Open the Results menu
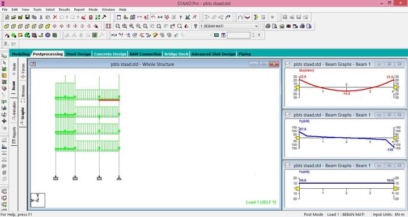The width and height of the screenshot is (408, 217). (x=64, y=10)
